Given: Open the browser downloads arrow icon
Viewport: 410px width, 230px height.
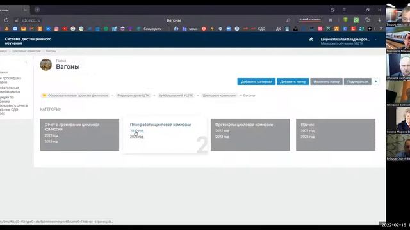Looking at the screenshot, I should [x=379, y=20].
